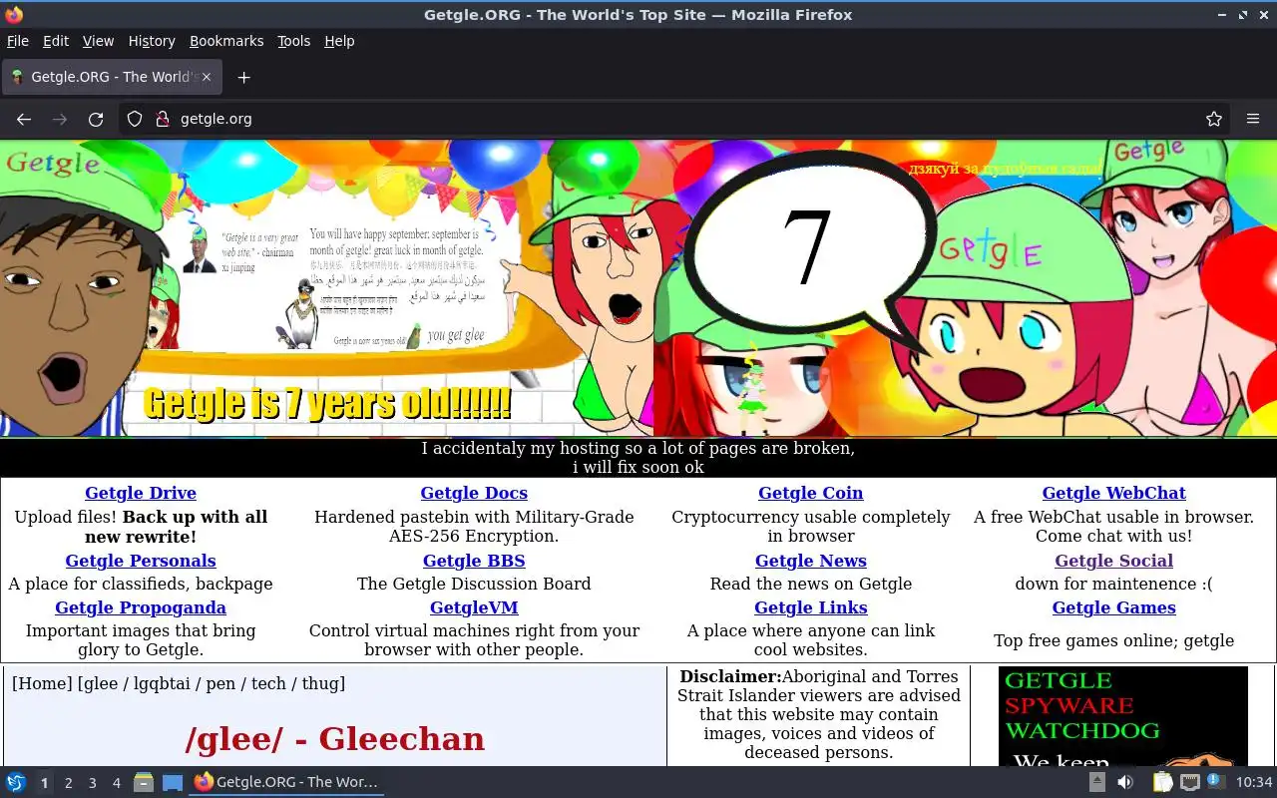Viewport: 1277px width, 798px height.
Task: Open the Getgle Personals link
Action: pos(141,561)
